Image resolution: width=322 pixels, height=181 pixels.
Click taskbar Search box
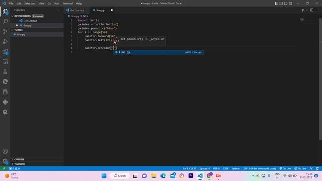[120, 176]
